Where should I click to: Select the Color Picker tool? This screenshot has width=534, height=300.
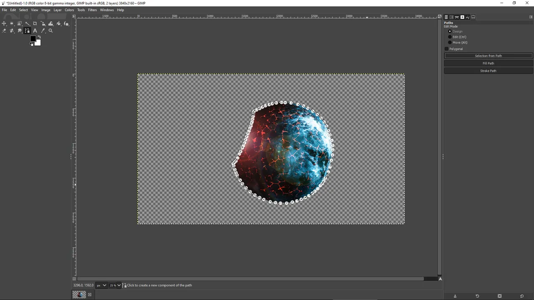coord(43,30)
